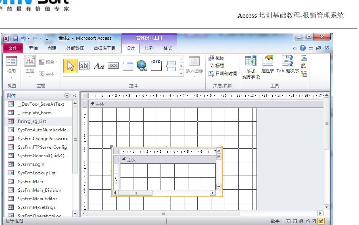
Task: Pick the command button control icon
Action: pos(113,65)
